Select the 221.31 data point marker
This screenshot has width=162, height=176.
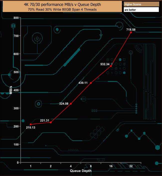[x=51, y=122]
